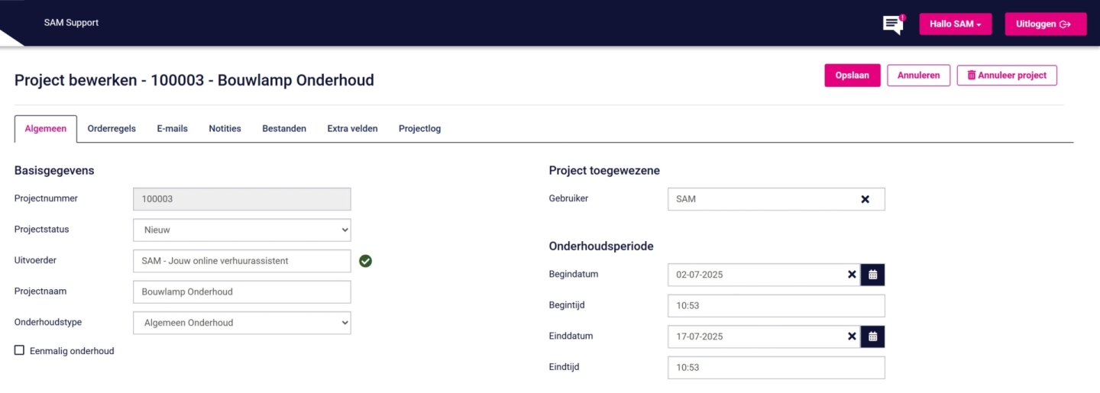Screen dimensions: 1100x393
Task: Open the Extra velden tab
Action: [x=352, y=129]
